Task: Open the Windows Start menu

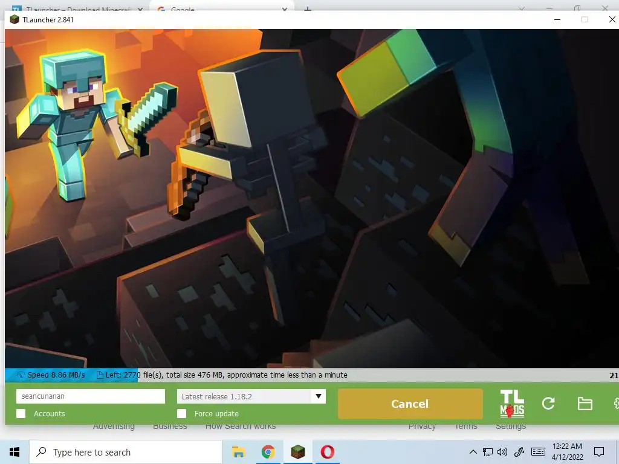Action: coord(15,452)
